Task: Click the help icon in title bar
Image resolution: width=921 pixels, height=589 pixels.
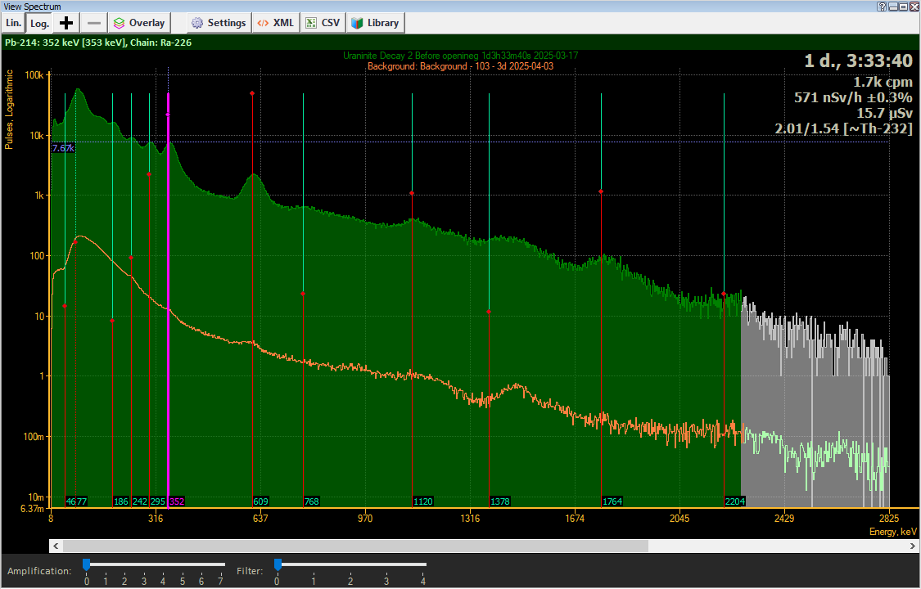Action: [882, 6]
